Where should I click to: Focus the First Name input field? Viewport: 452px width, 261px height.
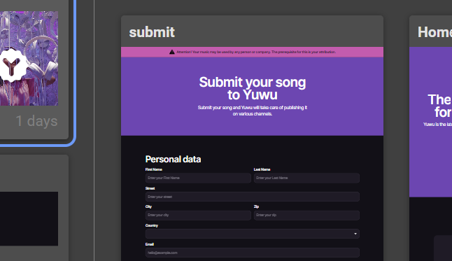click(x=198, y=178)
